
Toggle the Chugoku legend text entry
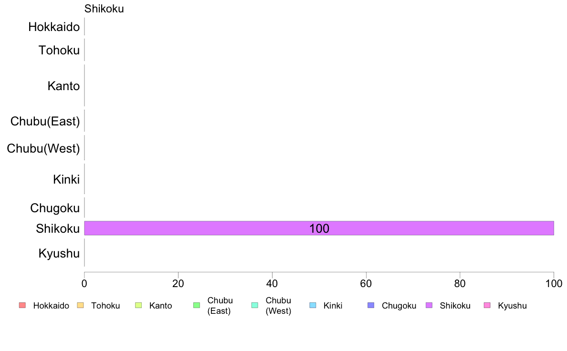(399, 305)
